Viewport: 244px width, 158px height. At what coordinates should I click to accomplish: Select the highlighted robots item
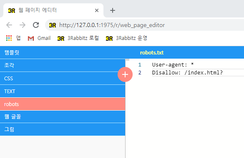(63, 104)
